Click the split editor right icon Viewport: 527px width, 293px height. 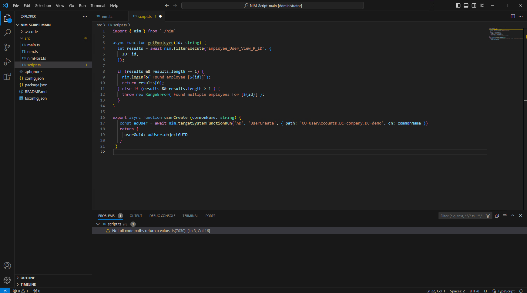click(513, 16)
